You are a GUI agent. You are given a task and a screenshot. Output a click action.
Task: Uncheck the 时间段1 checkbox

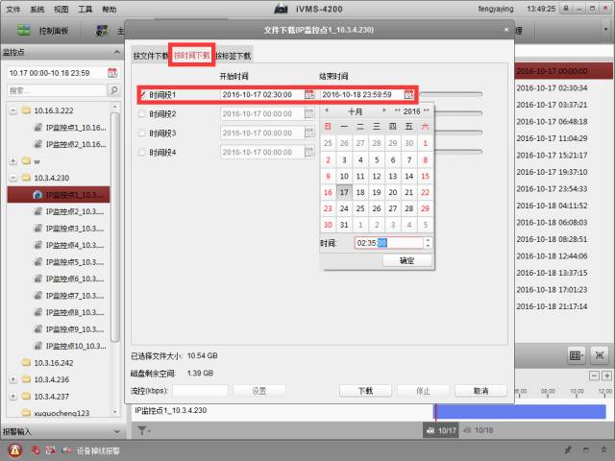(x=142, y=95)
